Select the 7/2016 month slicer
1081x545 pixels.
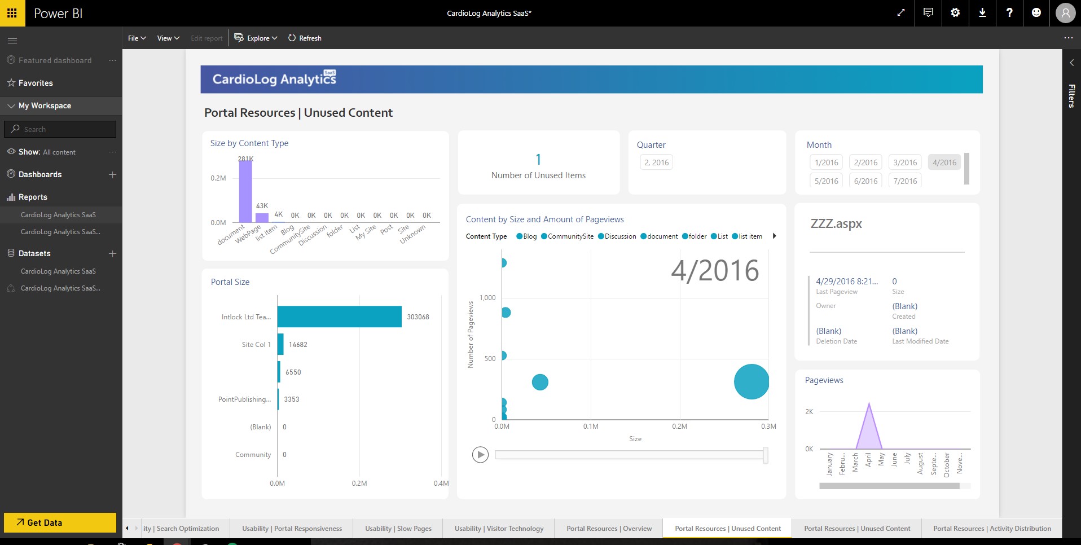coord(905,181)
